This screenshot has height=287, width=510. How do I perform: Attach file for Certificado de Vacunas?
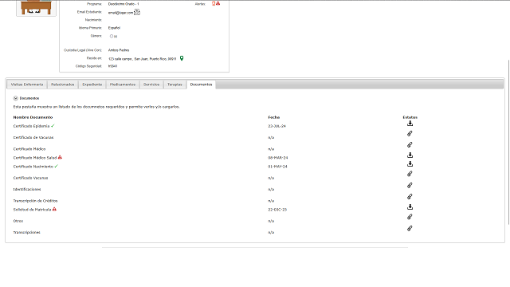[410, 134]
